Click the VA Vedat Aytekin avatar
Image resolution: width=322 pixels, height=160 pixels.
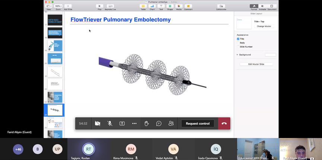(x=174, y=149)
